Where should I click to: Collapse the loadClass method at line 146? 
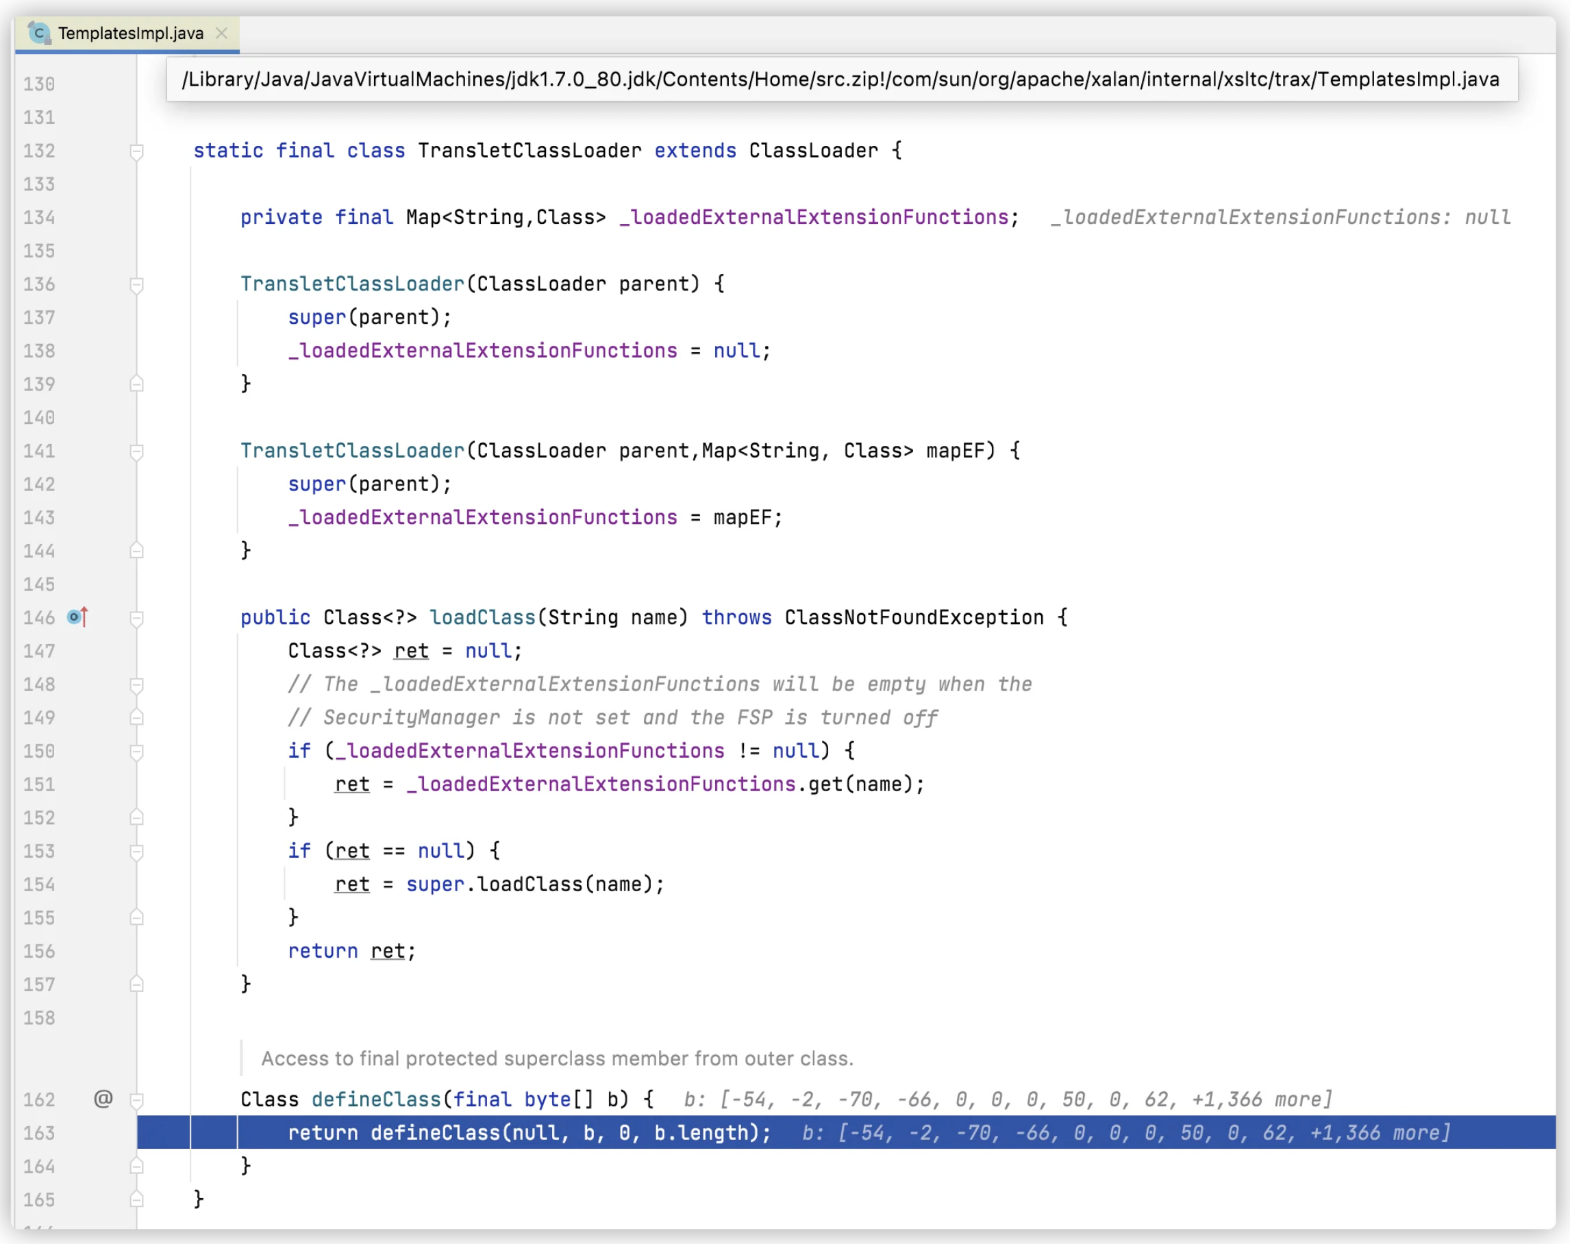[x=136, y=618]
